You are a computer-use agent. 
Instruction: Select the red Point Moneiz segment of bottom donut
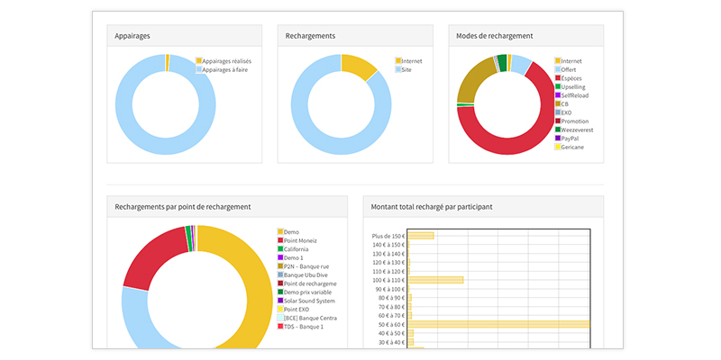coord(150,261)
